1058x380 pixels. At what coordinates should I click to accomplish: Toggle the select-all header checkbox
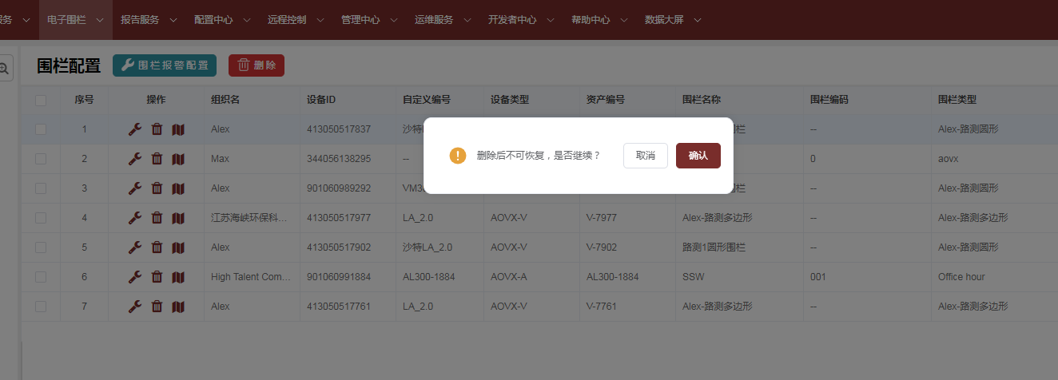[x=41, y=101]
